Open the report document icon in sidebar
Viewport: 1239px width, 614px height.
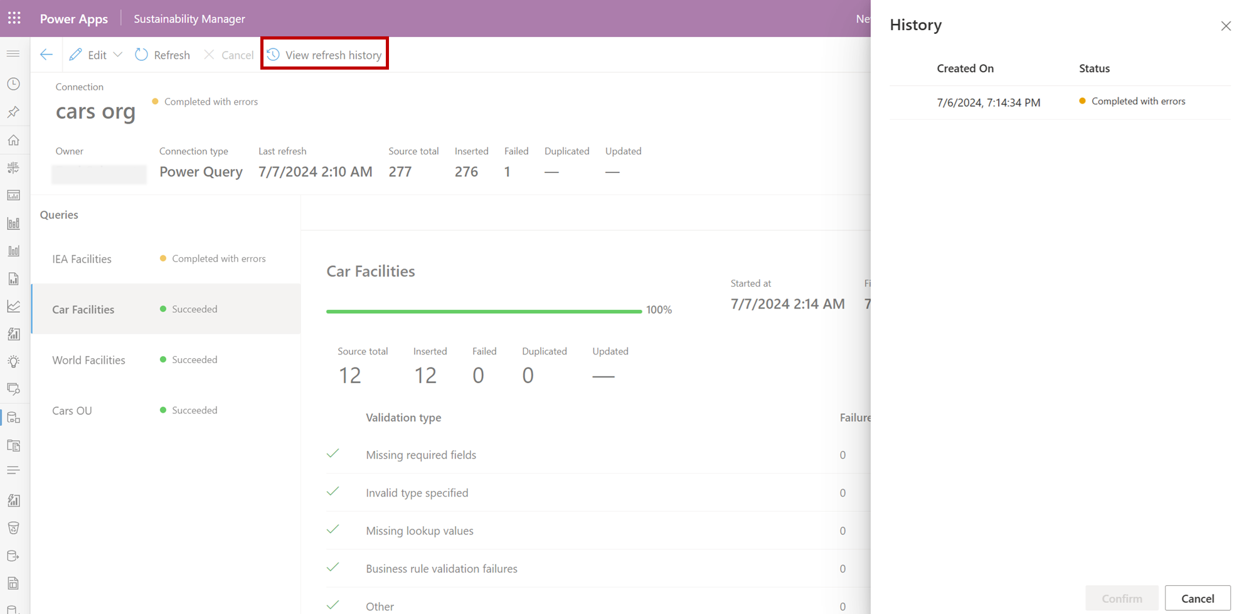coord(13,278)
